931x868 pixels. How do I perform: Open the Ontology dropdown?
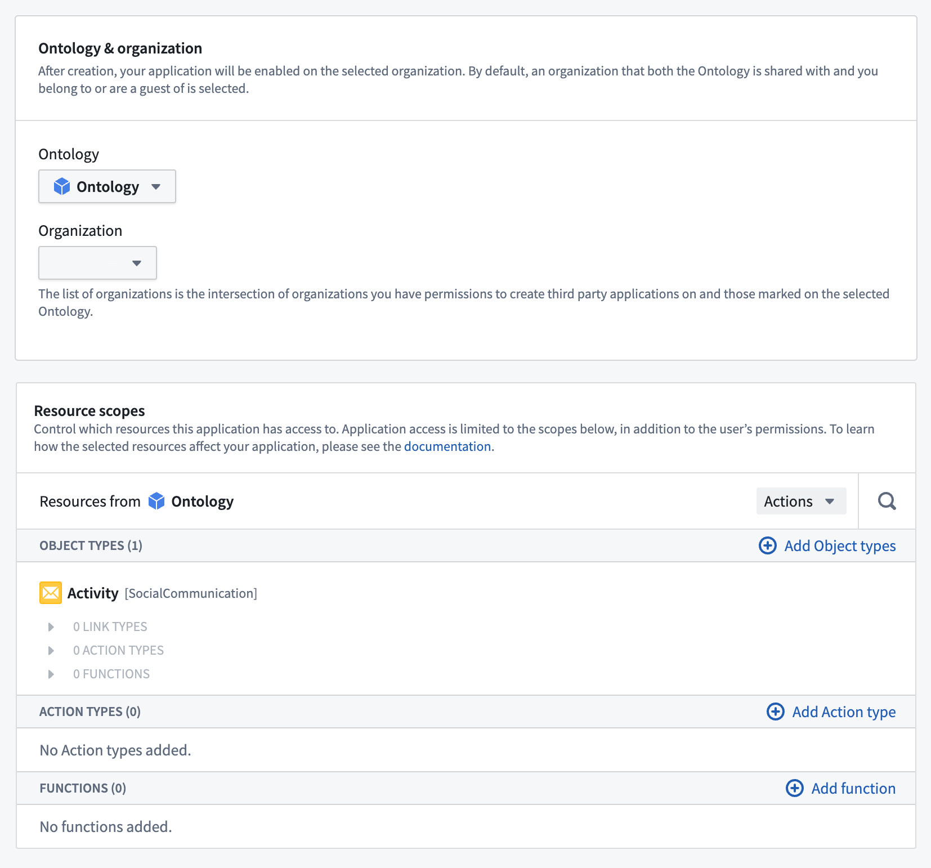[107, 186]
